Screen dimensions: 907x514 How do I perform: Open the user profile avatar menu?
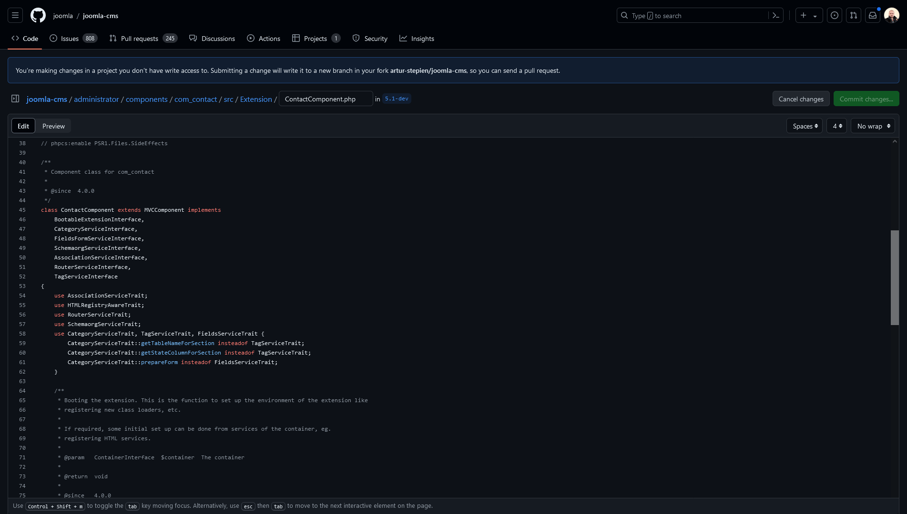[x=892, y=15]
